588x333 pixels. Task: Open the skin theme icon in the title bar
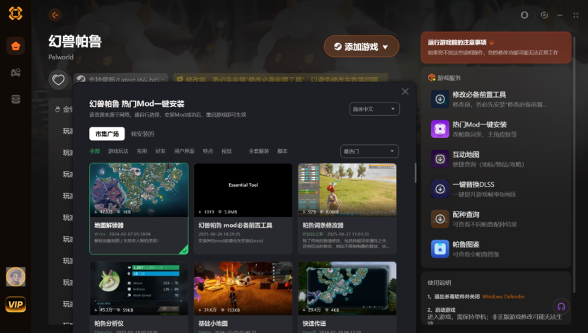tap(524, 15)
